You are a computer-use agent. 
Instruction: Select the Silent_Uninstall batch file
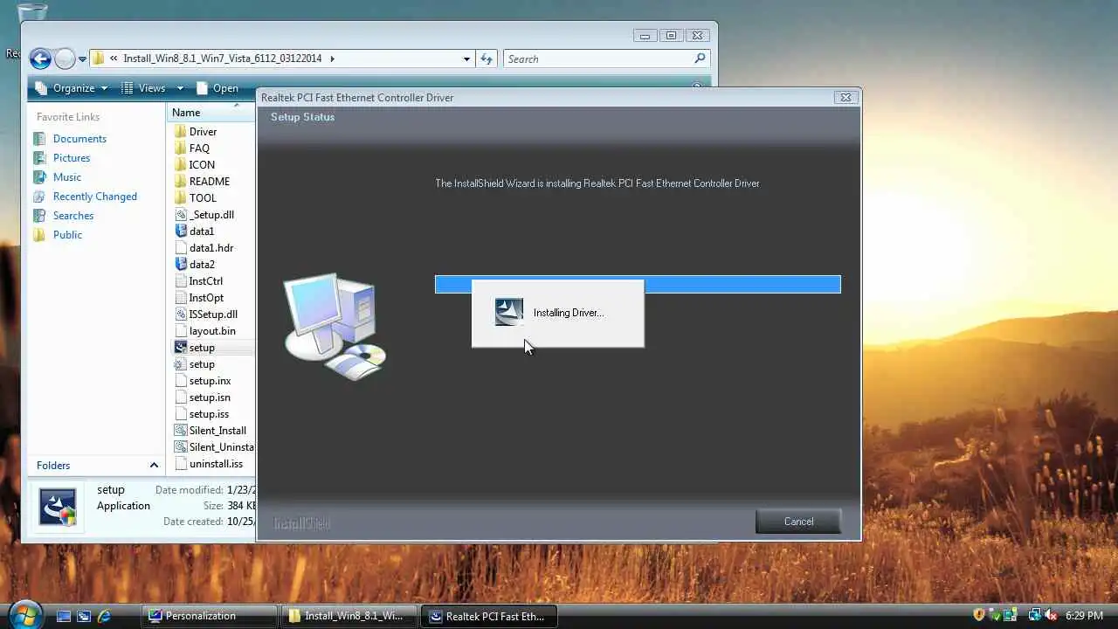click(x=214, y=447)
